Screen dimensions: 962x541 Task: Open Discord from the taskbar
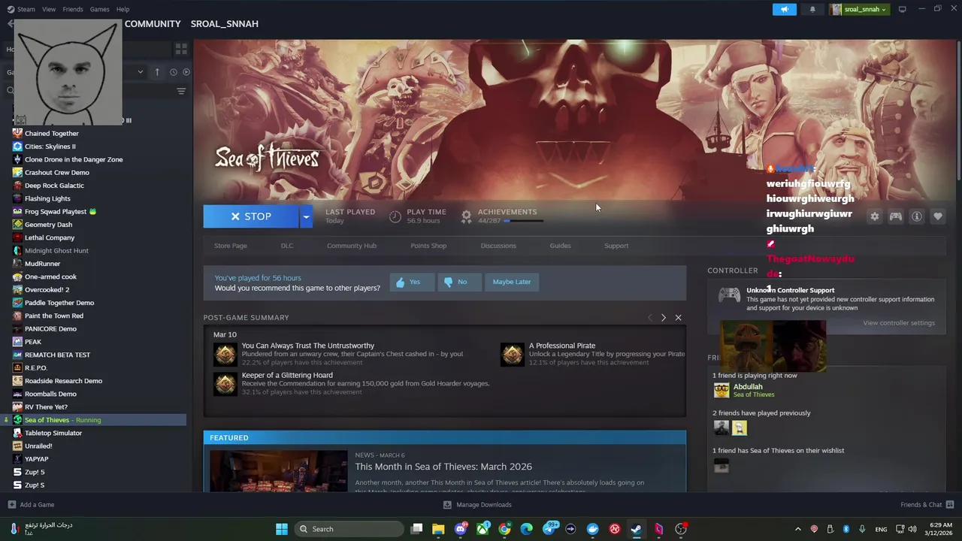(x=461, y=529)
